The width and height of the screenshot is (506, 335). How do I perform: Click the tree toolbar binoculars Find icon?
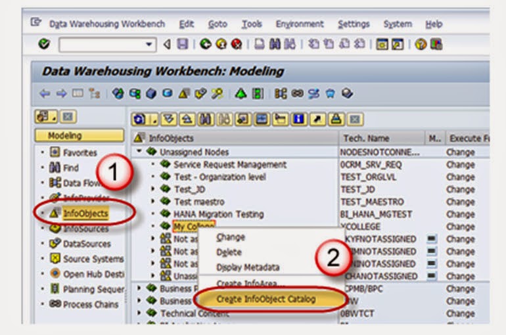(206, 120)
